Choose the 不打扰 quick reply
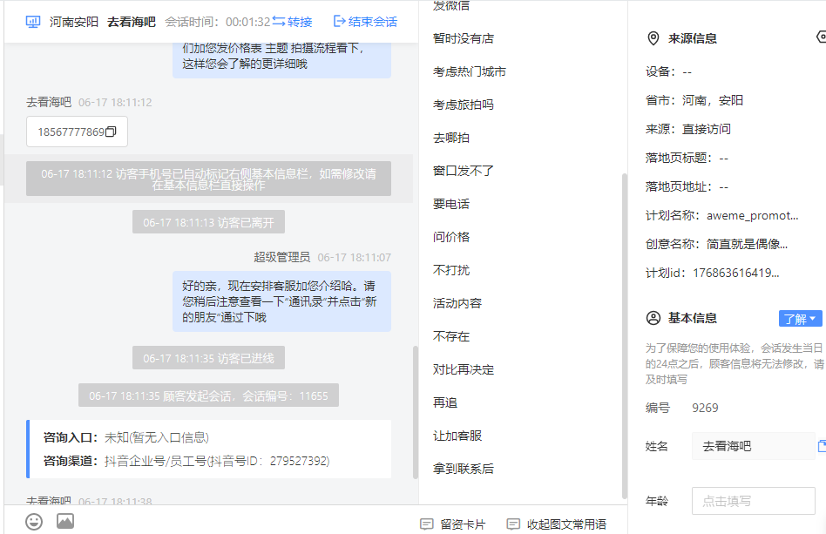The width and height of the screenshot is (826, 534). [451, 270]
